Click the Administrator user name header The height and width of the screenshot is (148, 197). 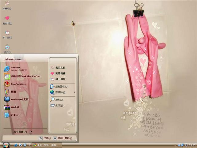pos(13,60)
